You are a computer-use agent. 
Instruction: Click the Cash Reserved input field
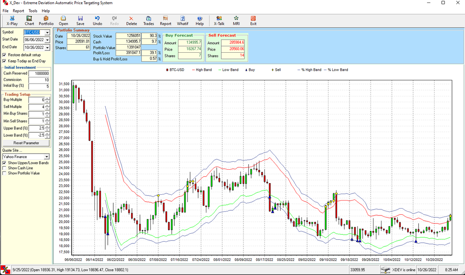click(x=39, y=73)
